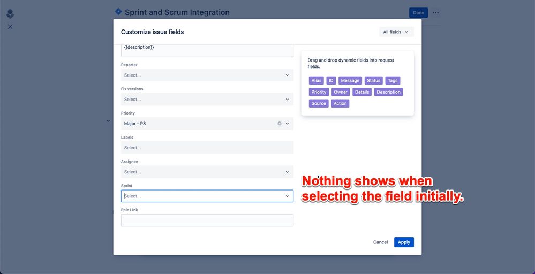Viewport: 535px width, 274px height.
Task: Select the Status dynamic field tag
Action: [x=374, y=80]
